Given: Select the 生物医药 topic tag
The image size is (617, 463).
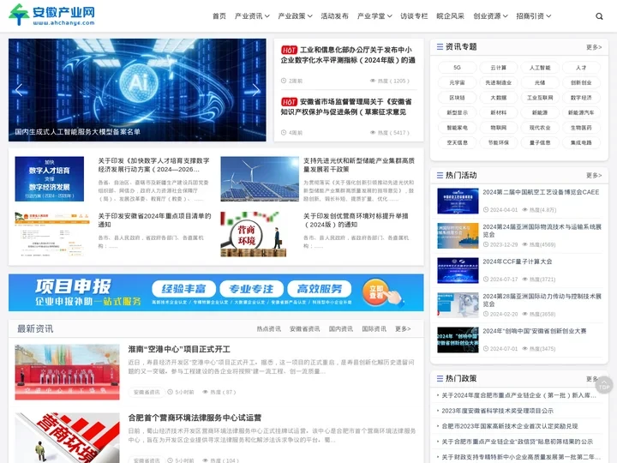Looking at the screenshot, I should [x=581, y=128].
